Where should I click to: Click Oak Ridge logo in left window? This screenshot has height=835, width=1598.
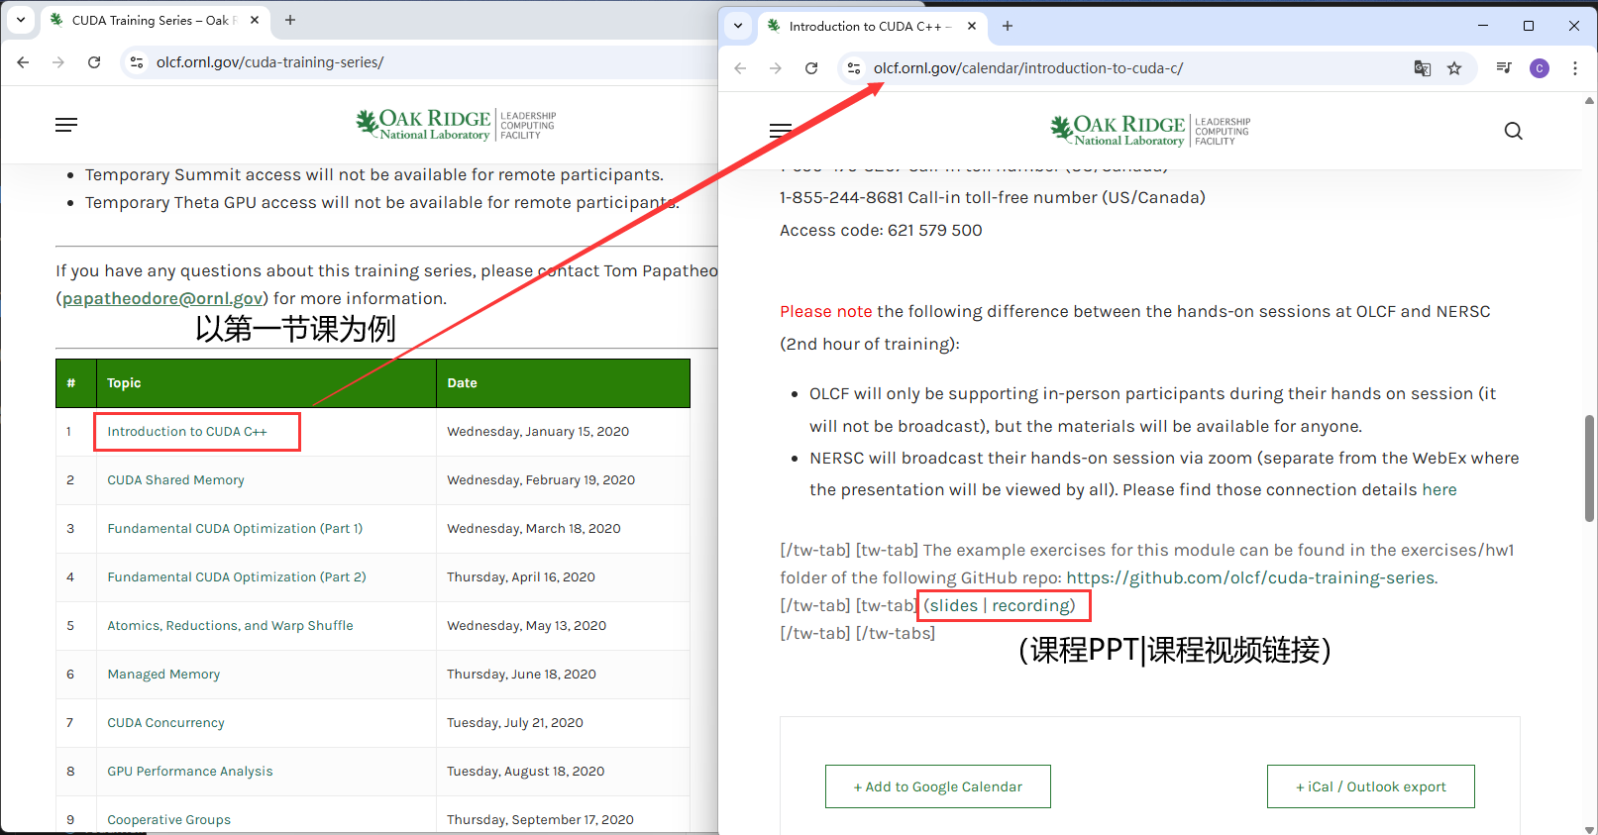456,125
